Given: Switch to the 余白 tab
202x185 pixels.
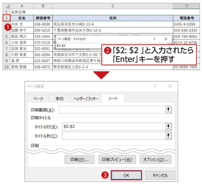Looking at the screenshot, I should click(x=59, y=99).
